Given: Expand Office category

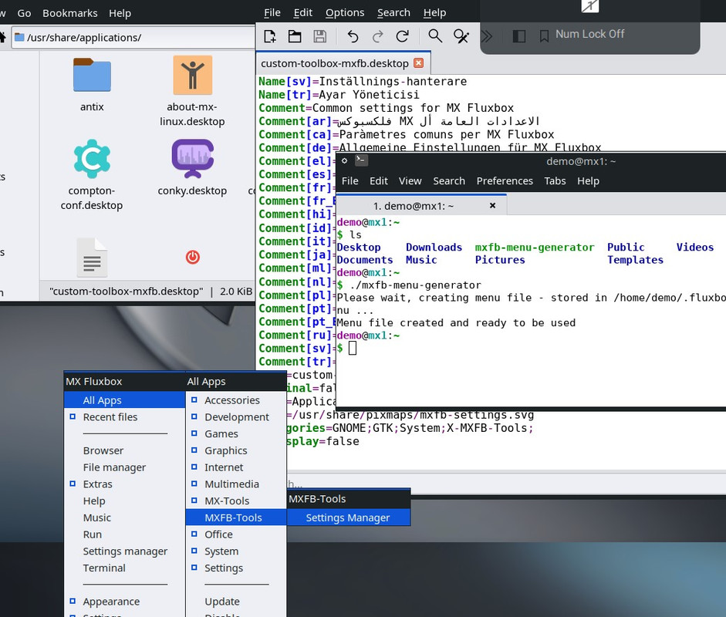Looking at the screenshot, I should click(x=236, y=534).
